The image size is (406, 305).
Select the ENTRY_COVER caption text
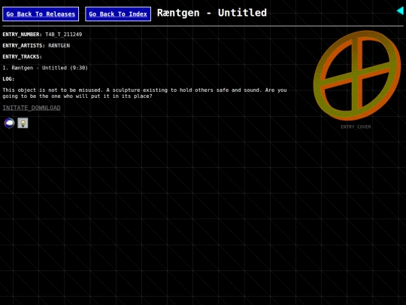(x=356, y=127)
